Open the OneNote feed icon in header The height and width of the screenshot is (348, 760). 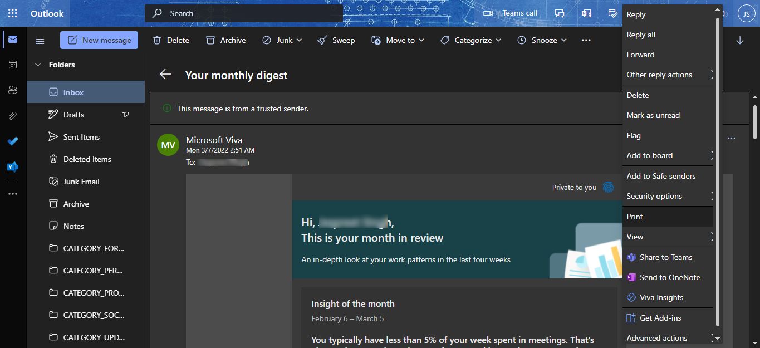586,13
